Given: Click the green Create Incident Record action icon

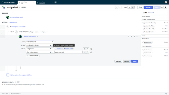Looking at the screenshot, I should click(x=20, y=36).
